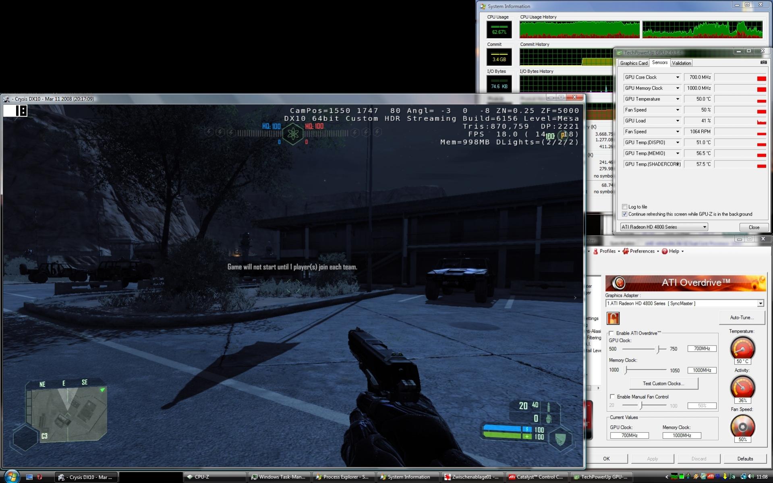Click the Auto-Tune... button

[742, 317]
